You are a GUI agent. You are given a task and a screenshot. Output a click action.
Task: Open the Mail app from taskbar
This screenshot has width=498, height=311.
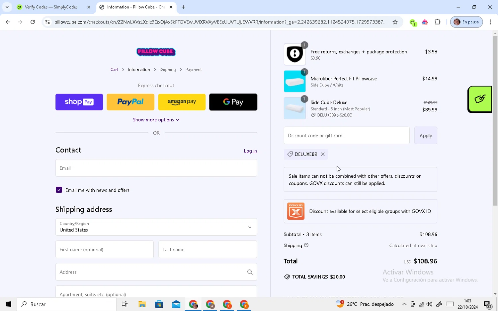point(176,304)
